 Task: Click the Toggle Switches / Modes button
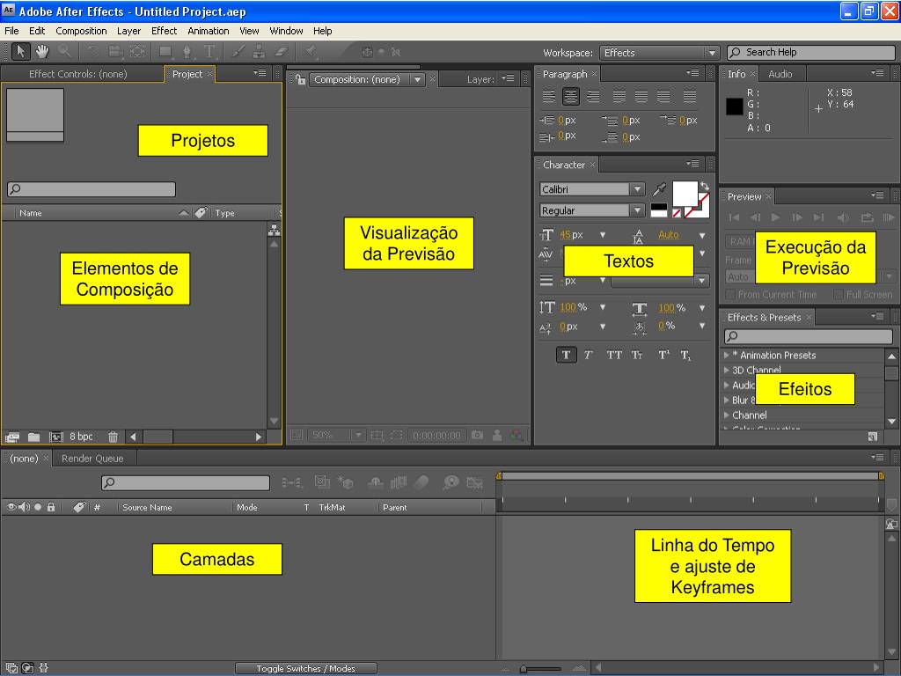point(305,668)
